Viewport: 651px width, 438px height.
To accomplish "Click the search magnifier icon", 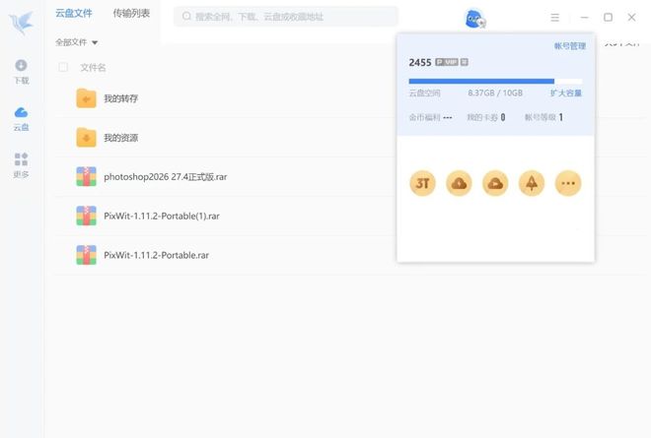I will (186, 16).
